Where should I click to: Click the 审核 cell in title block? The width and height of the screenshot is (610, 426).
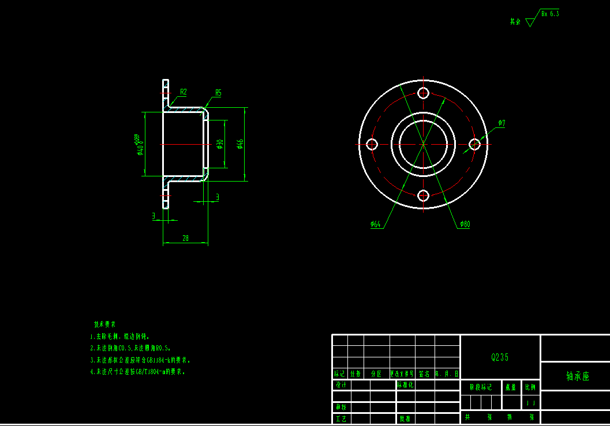coord(341,407)
